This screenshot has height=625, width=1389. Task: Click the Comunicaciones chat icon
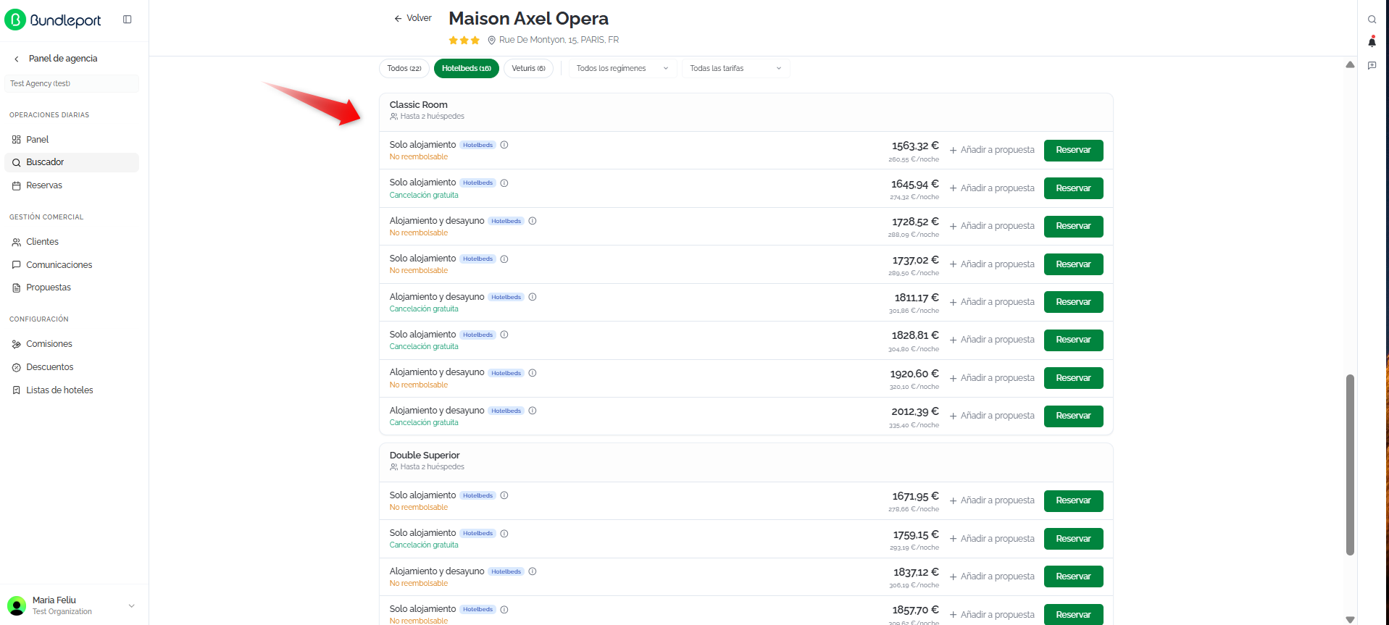pos(16,265)
